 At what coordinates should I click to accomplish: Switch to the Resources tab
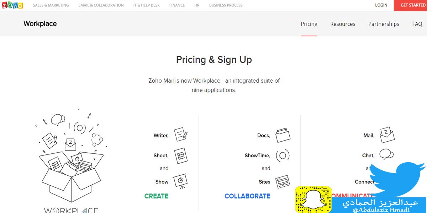pos(343,24)
